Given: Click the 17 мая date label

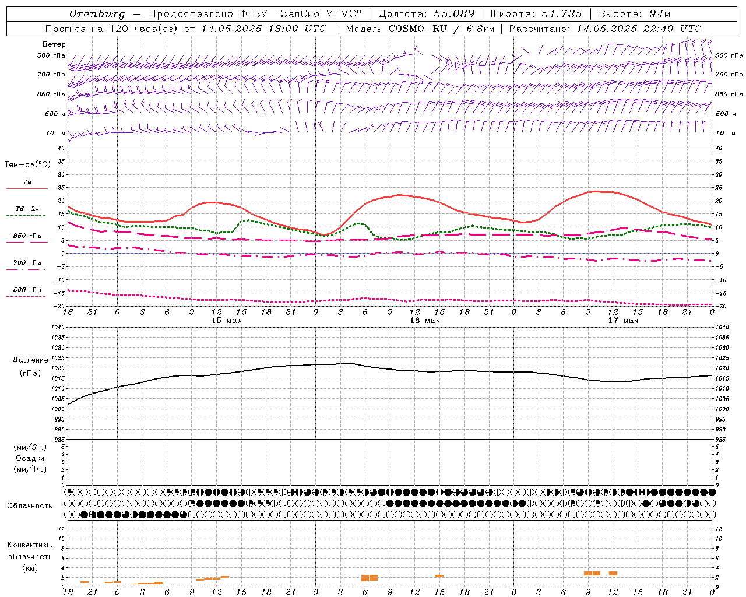Looking at the screenshot, I should point(623,321).
